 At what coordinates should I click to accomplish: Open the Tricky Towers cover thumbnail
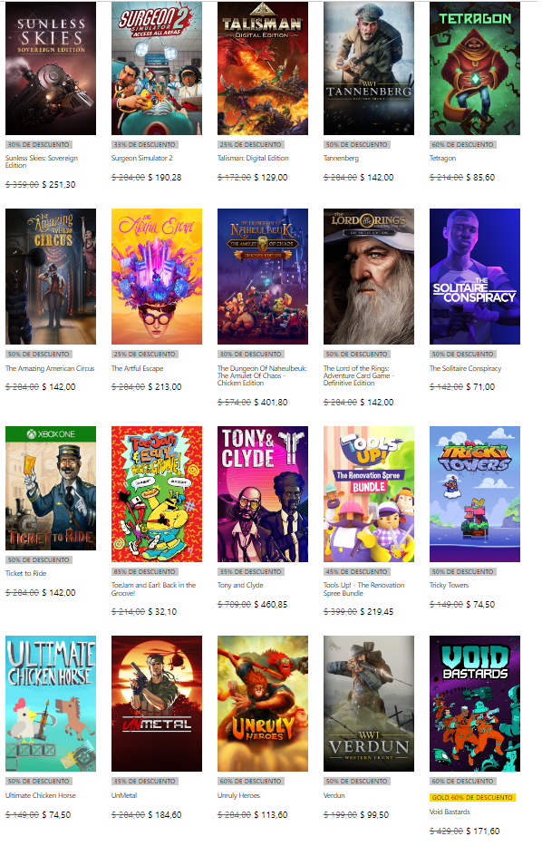coord(475,494)
